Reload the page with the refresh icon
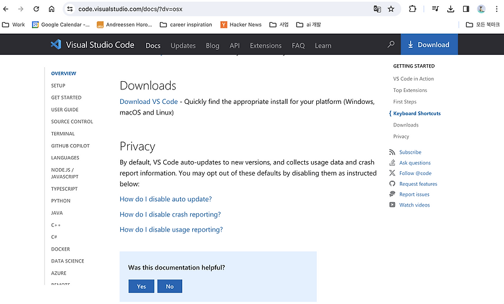The width and height of the screenshot is (504, 304). pos(36,9)
